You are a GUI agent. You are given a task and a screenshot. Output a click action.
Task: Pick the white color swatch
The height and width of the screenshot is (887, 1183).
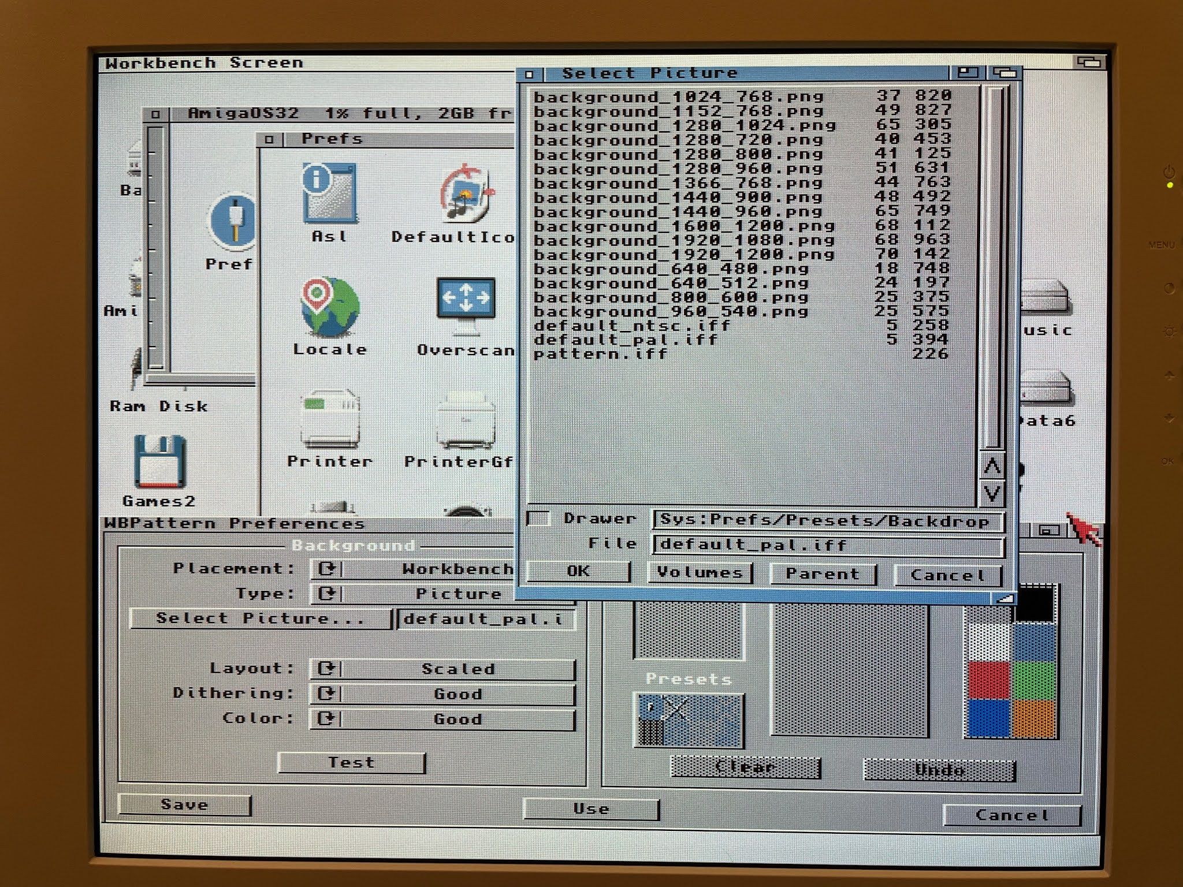click(988, 642)
